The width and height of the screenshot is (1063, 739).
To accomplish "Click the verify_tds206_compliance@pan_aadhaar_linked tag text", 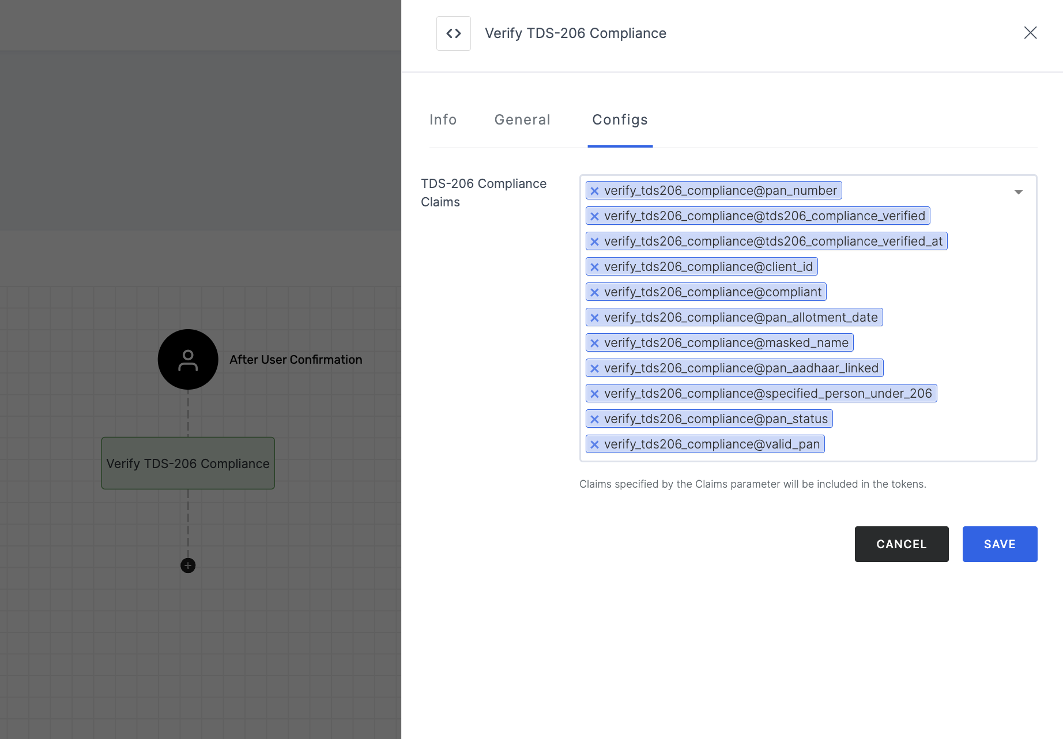I will click(x=741, y=368).
